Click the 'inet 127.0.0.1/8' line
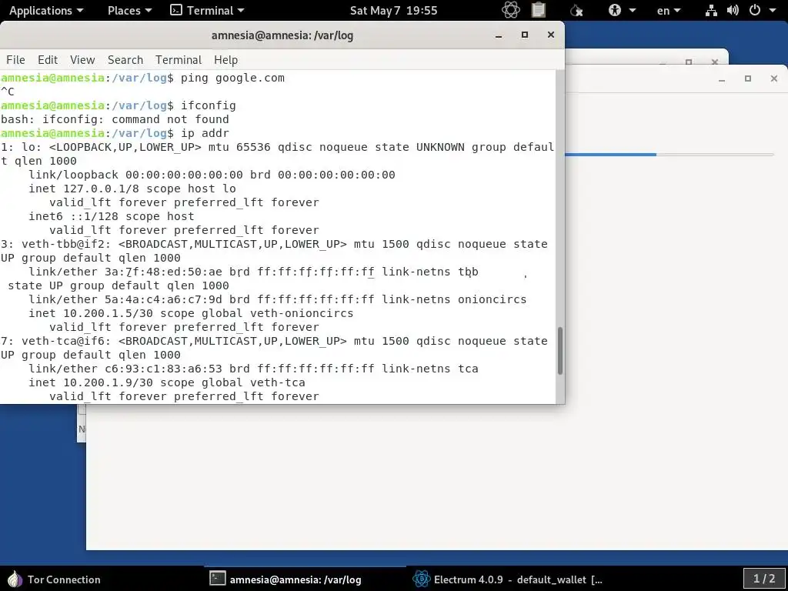The image size is (788, 591). [132, 189]
